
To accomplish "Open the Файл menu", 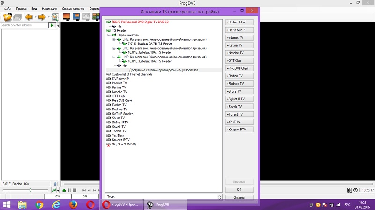I will pos(7,9).
